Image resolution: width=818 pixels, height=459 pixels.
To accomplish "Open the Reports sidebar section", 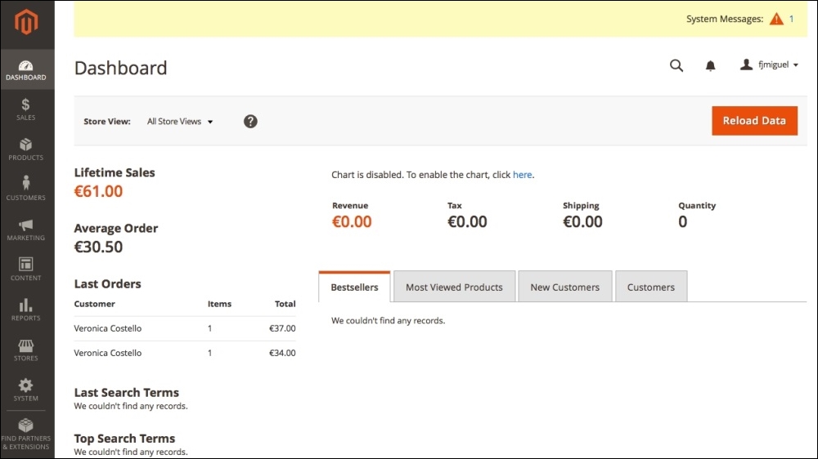I will tap(26, 310).
